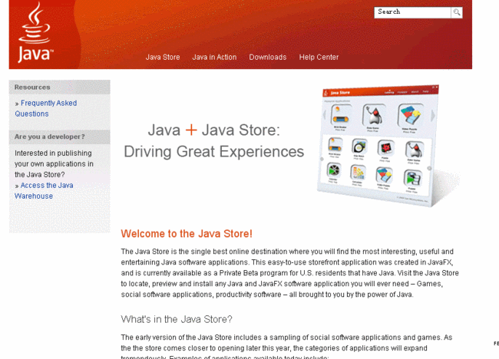Screen dimensions: 499x359
Task: Follow the Access the Java Warehouse link
Action: pyautogui.click(x=44, y=190)
